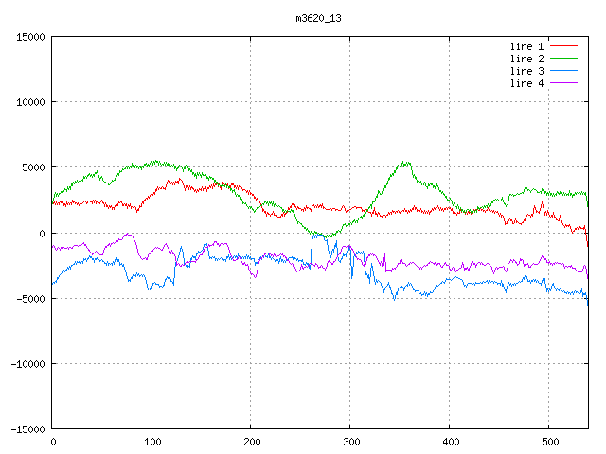Click the -15000 y-axis tick label
The height and width of the screenshot is (454, 606).
point(27,428)
